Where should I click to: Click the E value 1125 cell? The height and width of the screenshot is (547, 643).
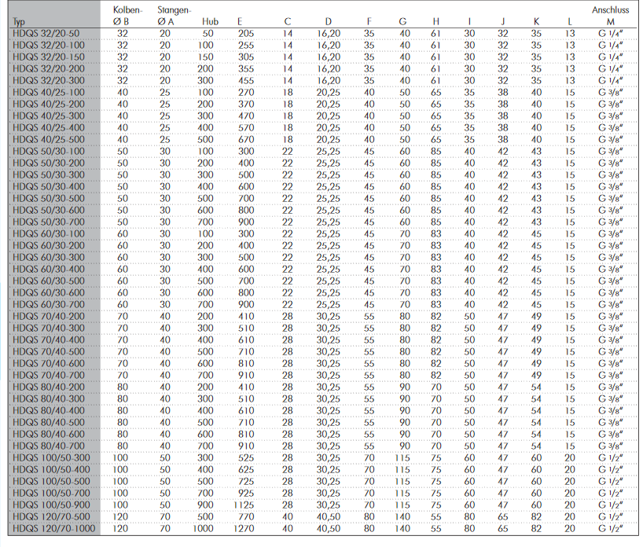(x=244, y=504)
